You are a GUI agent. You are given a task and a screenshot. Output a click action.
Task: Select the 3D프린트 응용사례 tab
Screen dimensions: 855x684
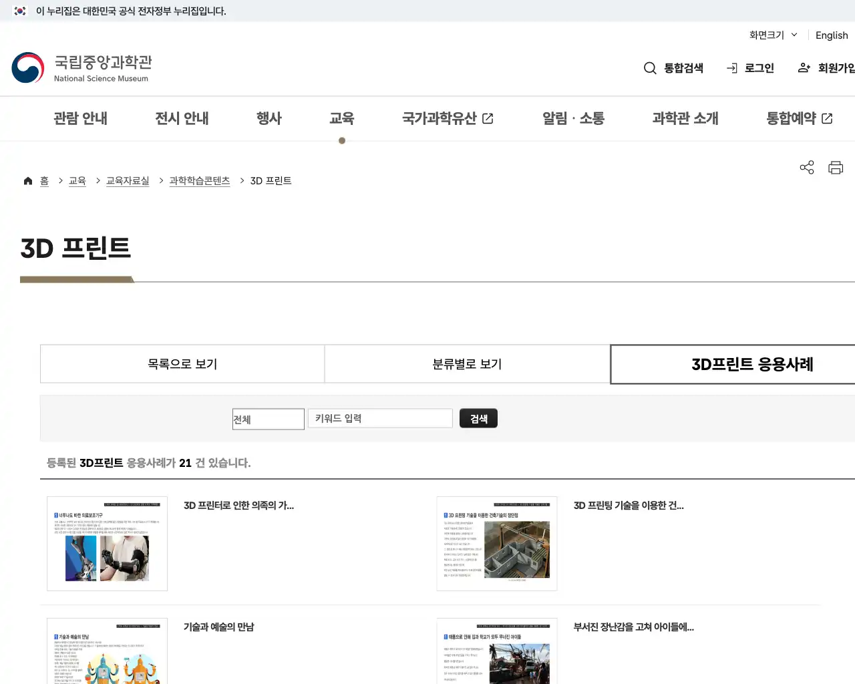click(x=751, y=364)
